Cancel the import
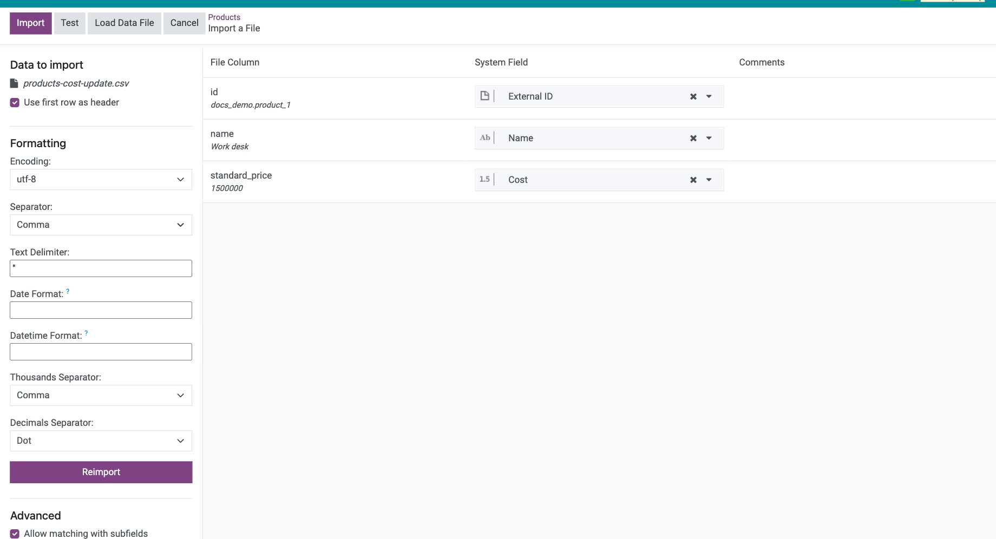The height and width of the screenshot is (539, 996). click(x=185, y=23)
